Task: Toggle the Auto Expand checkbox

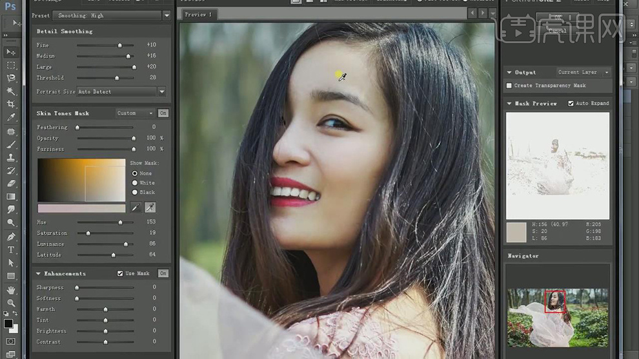Action: click(571, 103)
